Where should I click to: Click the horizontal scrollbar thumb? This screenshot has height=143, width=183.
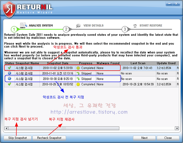pyautogui.click(x=64, y=128)
